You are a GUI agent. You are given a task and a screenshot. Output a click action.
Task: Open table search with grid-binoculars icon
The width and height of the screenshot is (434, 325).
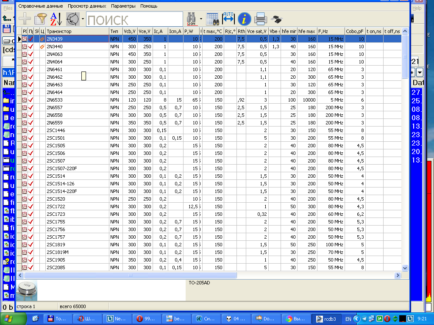213,19
